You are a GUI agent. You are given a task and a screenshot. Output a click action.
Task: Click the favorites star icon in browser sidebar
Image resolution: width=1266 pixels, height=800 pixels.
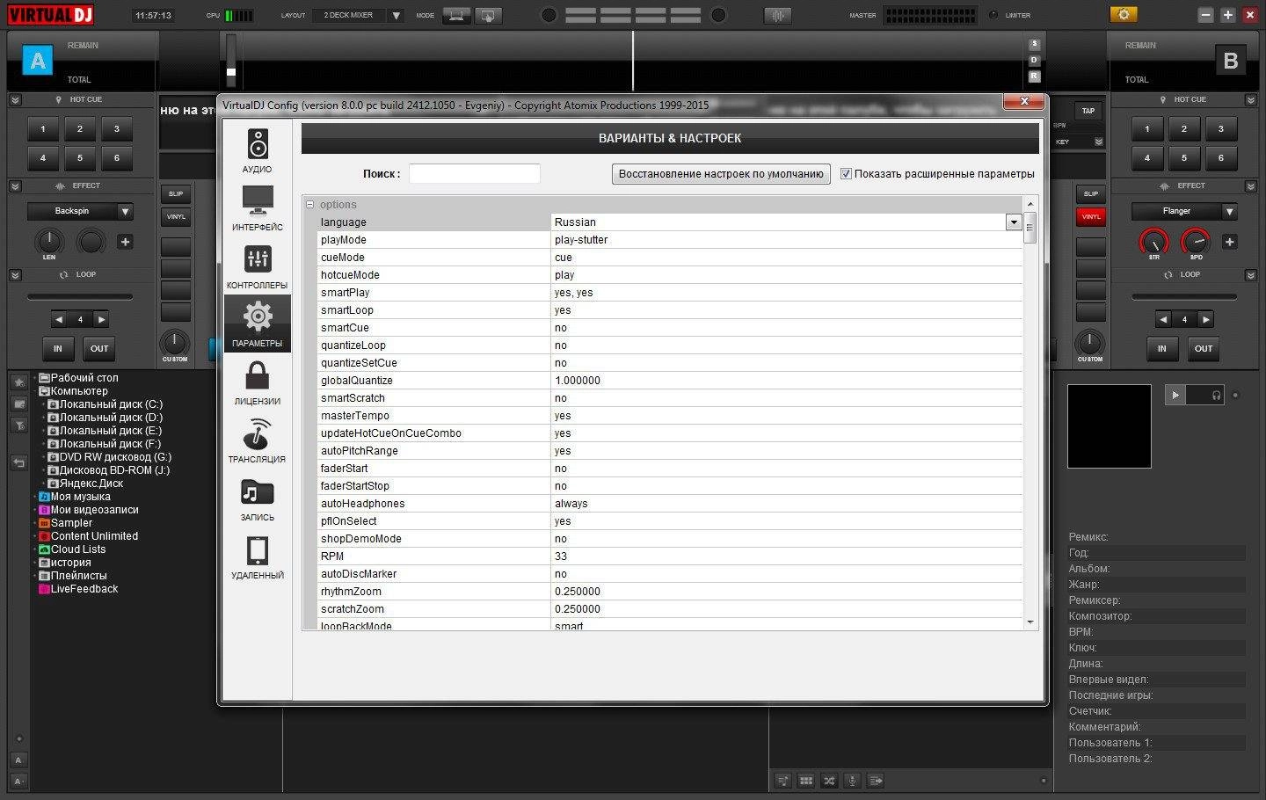click(18, 382)
